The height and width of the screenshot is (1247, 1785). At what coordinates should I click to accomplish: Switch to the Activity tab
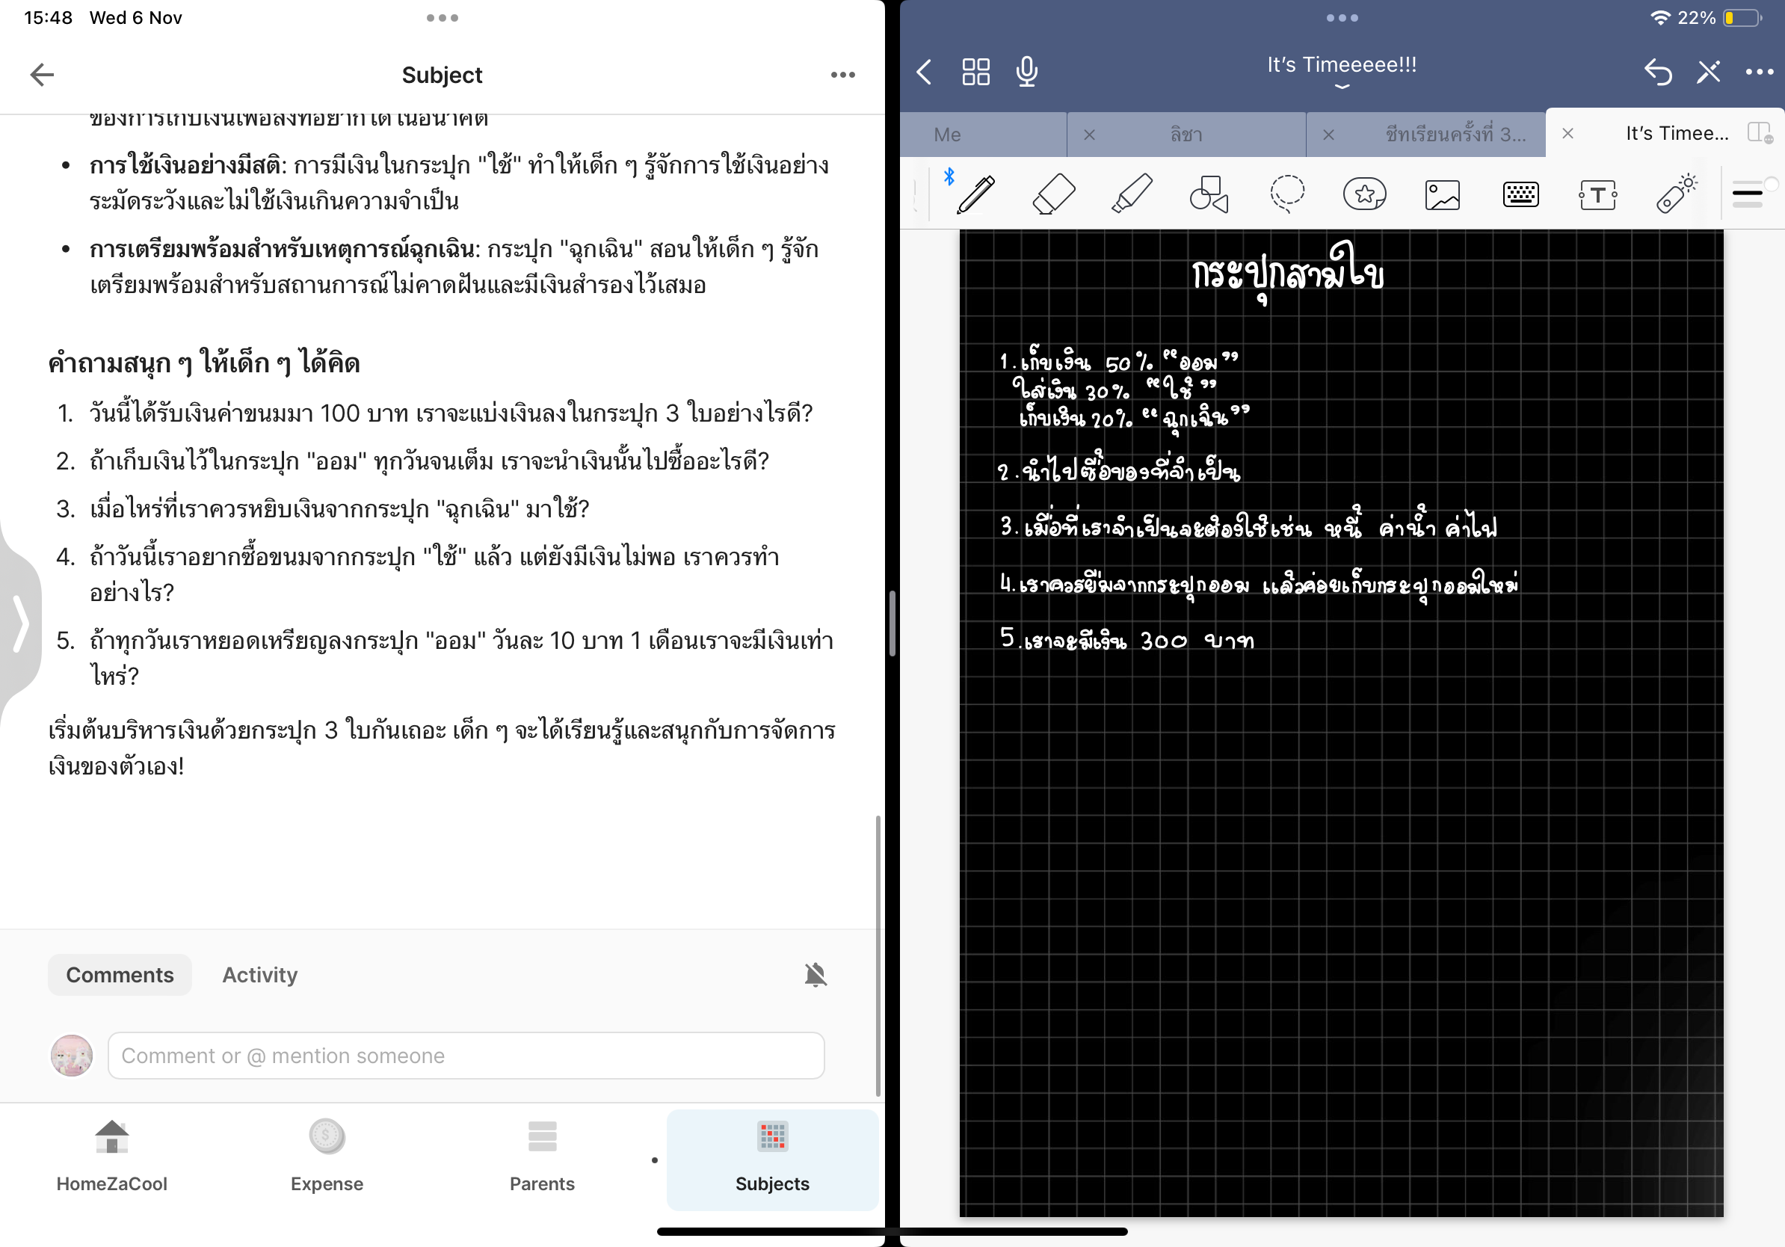259,974
